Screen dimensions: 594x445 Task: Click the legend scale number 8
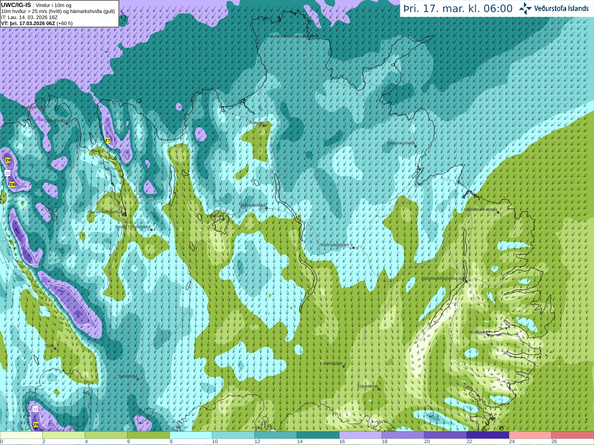(171, 442)
